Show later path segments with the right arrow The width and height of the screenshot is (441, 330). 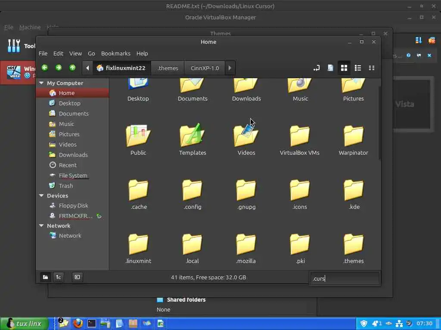[x=230, y=68]
